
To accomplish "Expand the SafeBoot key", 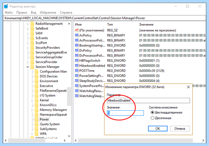I will tap(28, 29).
